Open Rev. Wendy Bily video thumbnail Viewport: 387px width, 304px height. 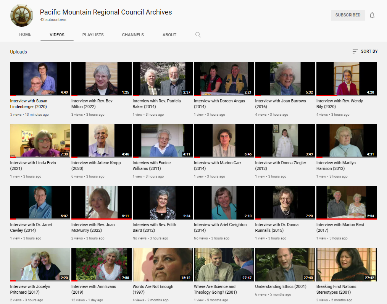[x=347, y=79]
